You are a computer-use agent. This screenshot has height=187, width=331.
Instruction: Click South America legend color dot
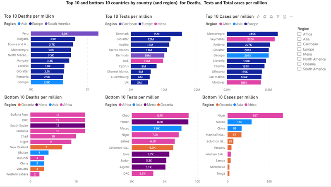coord(46,24)
